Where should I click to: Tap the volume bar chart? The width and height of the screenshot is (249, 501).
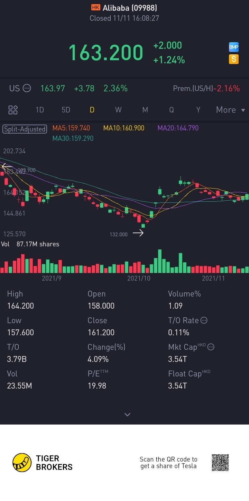pyautogui.click(x=124, y=261)
